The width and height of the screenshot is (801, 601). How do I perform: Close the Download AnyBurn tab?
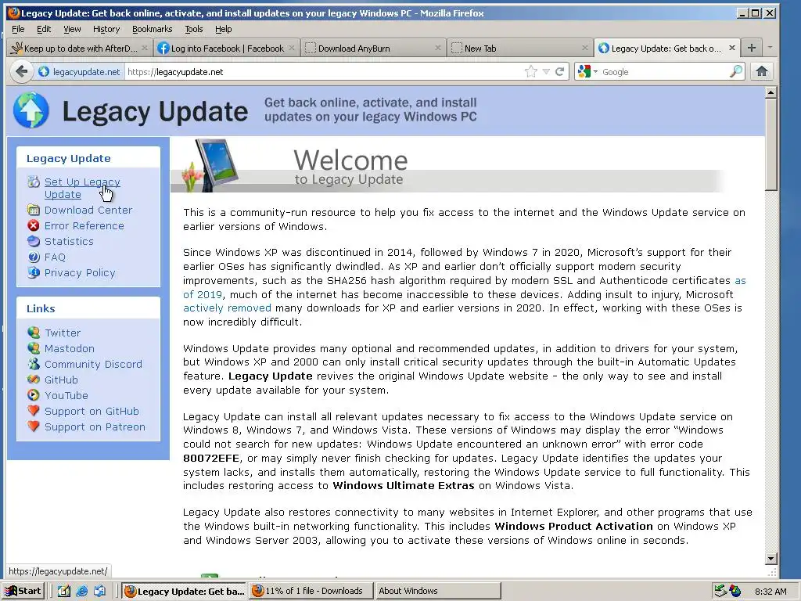coord(438,48)
